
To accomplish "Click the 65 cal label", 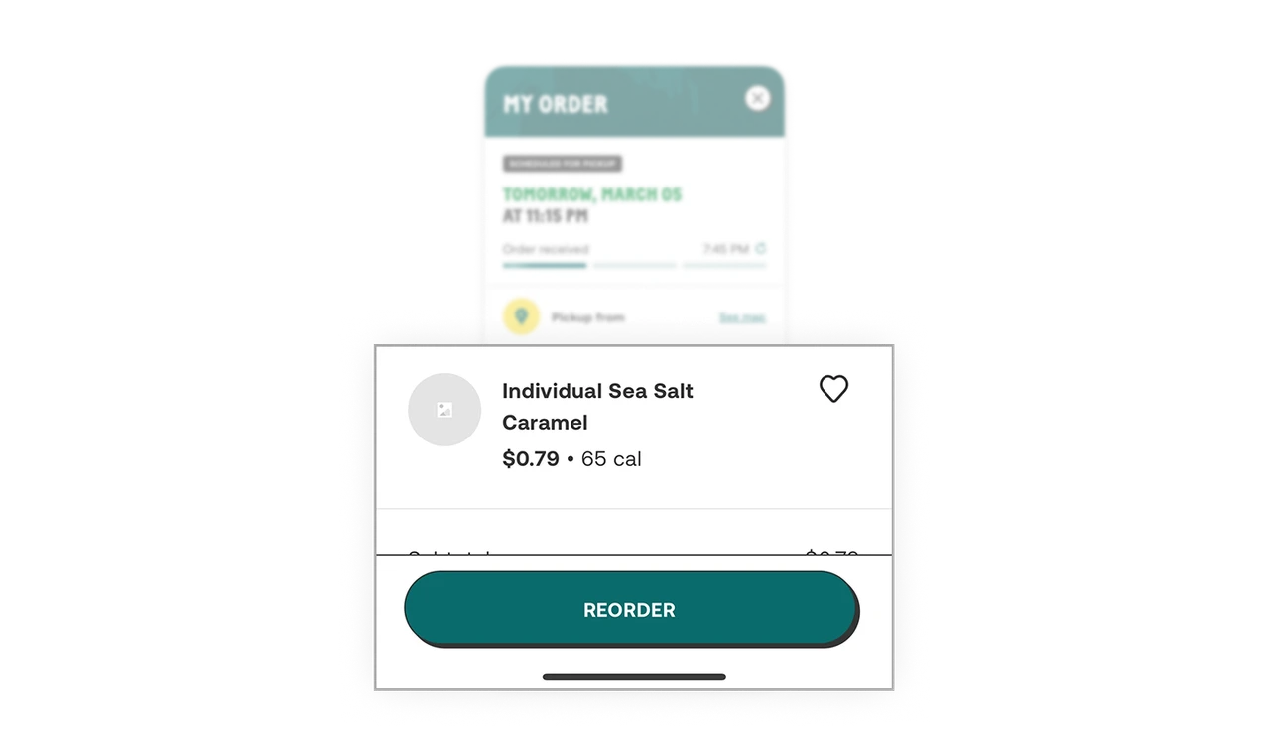I will (611, 458).
